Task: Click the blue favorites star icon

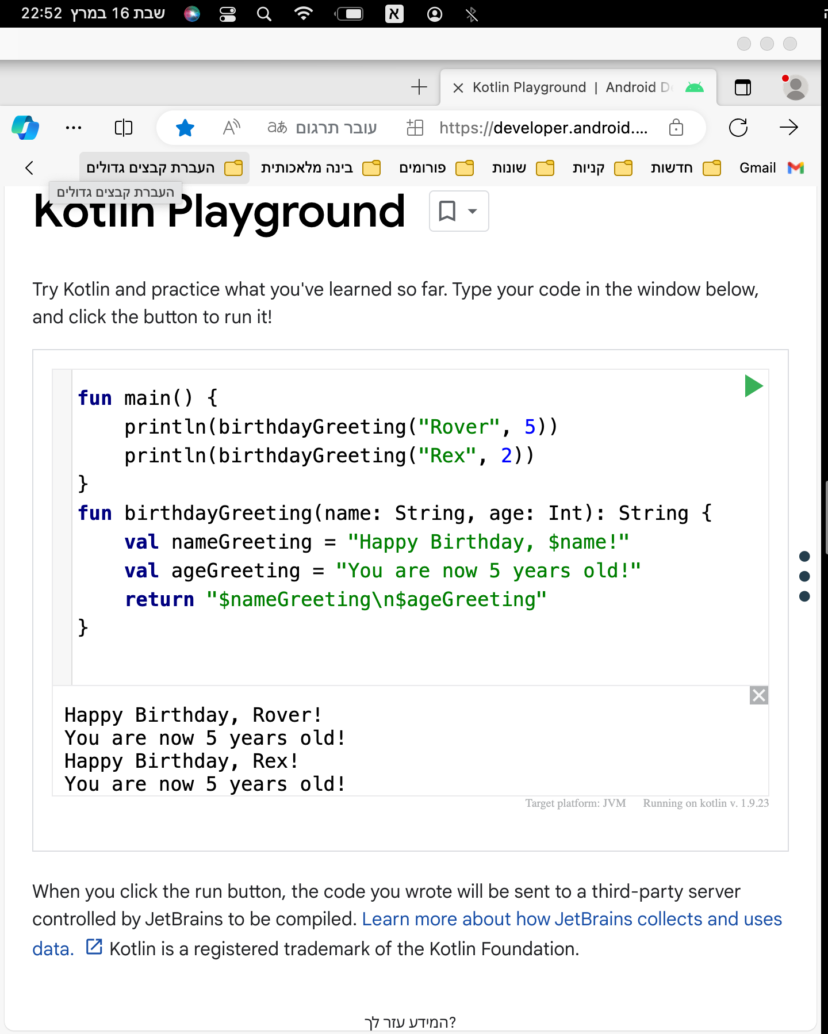Action: (185, 127)
